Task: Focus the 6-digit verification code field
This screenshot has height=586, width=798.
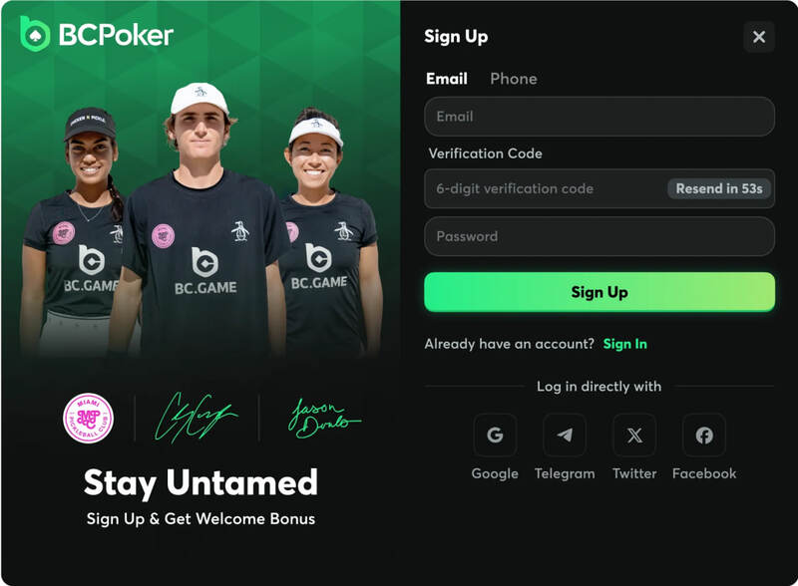Action: tap(546, 188)
